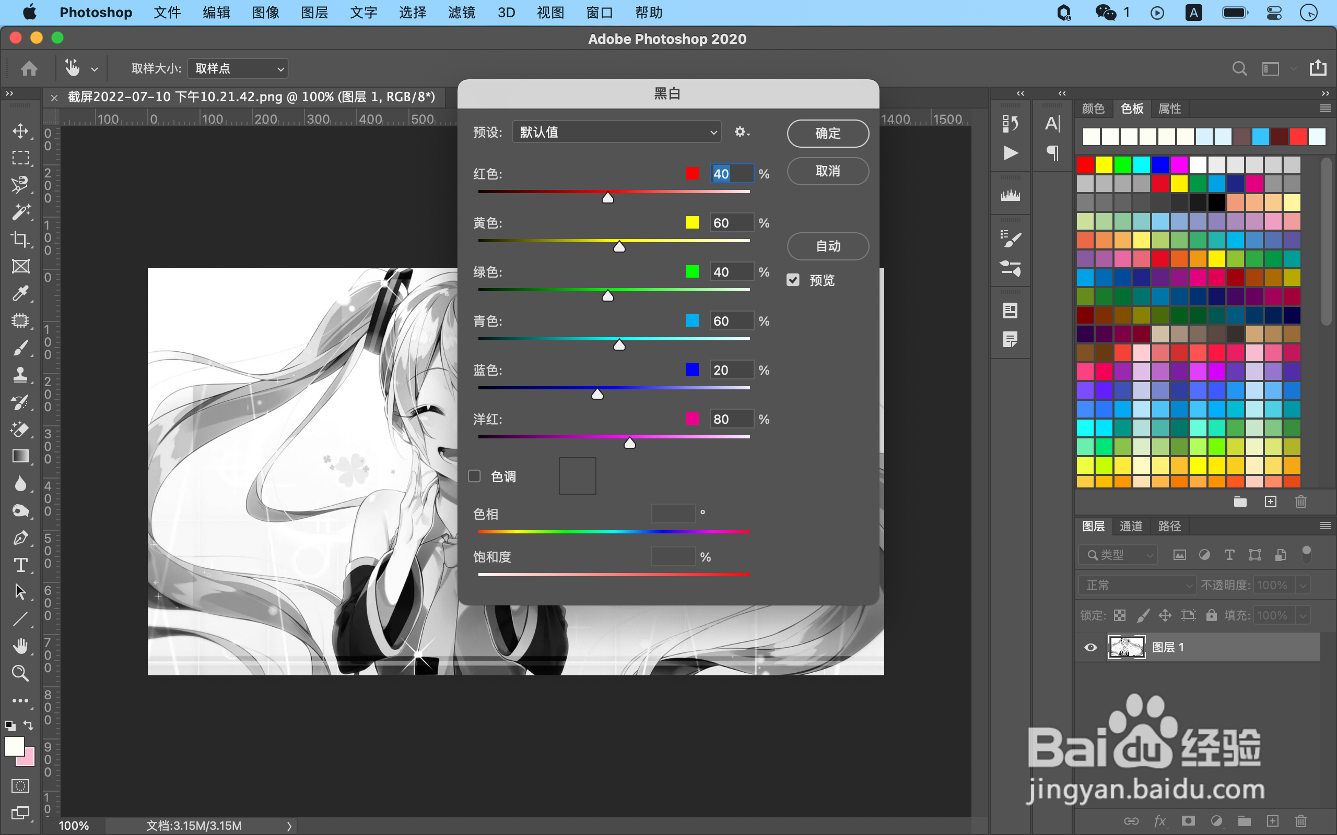
Task: Select the Magic Wand tool
Action: tap(20, 212)
